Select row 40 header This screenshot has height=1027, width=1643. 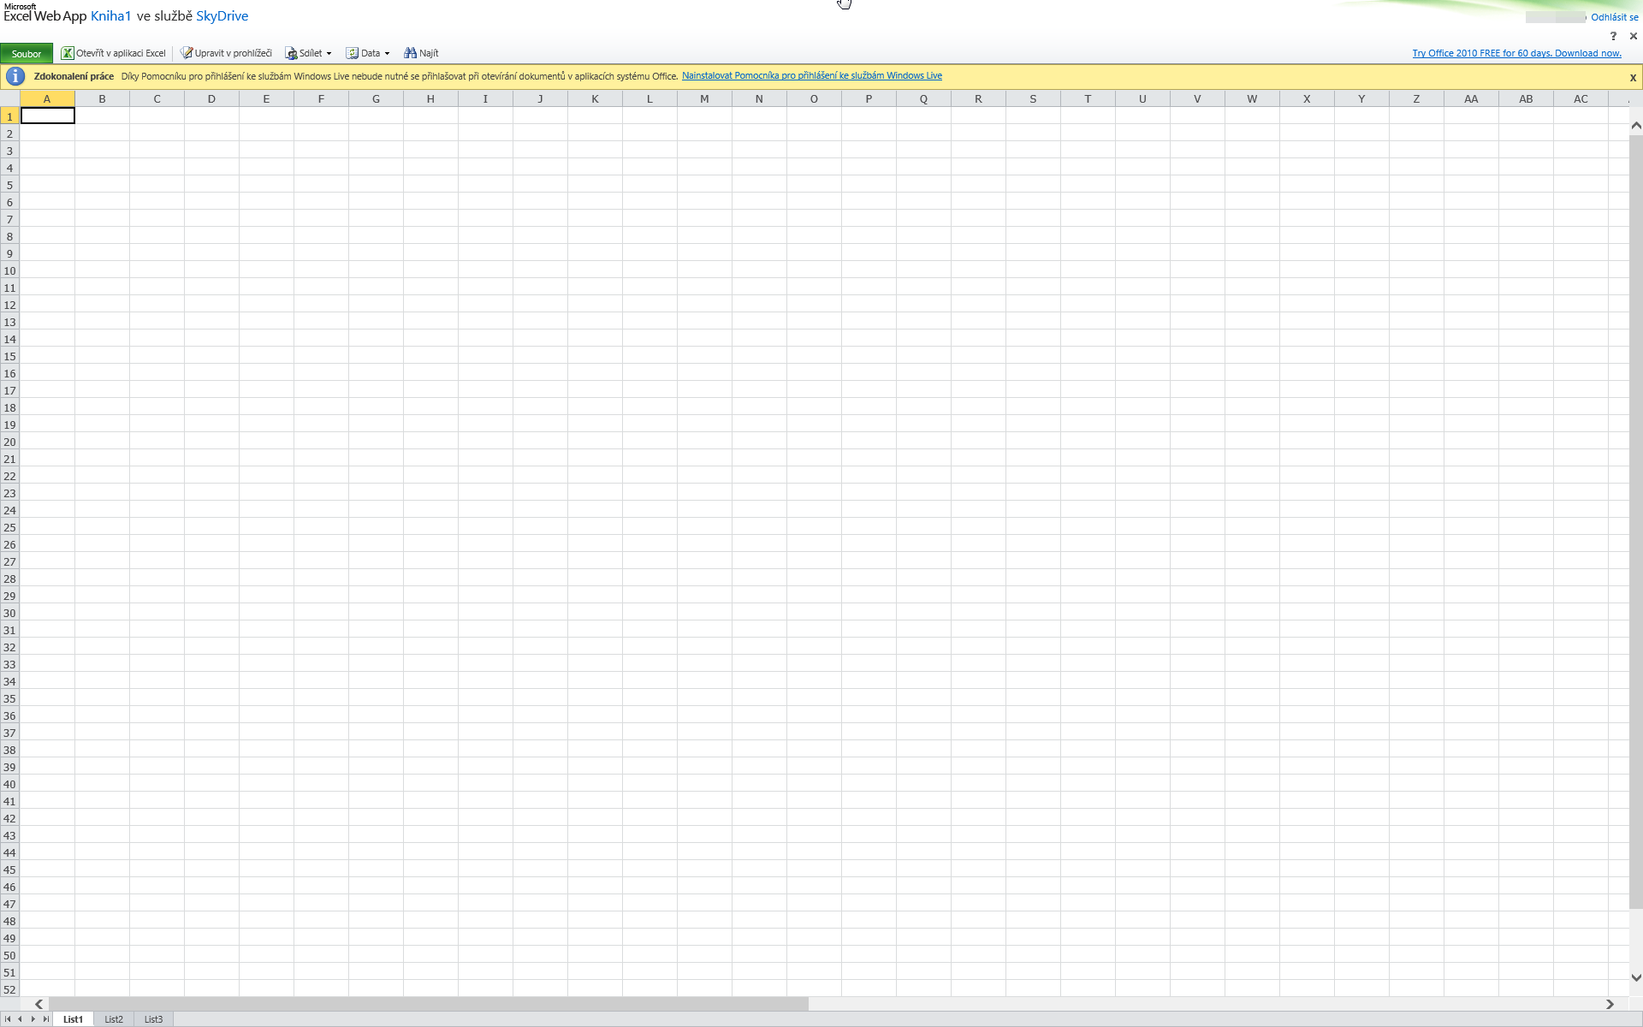9,784
